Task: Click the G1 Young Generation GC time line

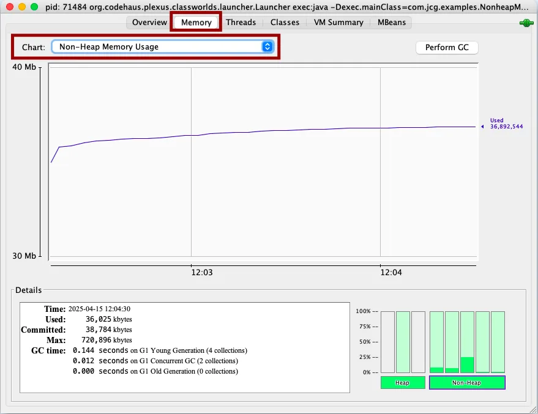Action: click(x=160, y=350)
